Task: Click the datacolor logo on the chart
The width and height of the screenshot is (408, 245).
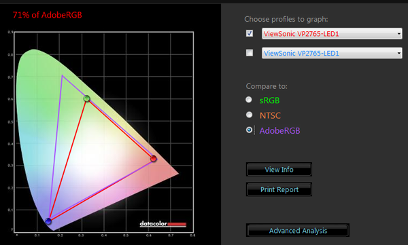Action: [163, 224]
